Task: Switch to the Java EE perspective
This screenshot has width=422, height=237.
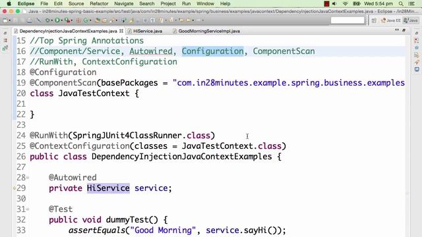Action: click(391, 20)
